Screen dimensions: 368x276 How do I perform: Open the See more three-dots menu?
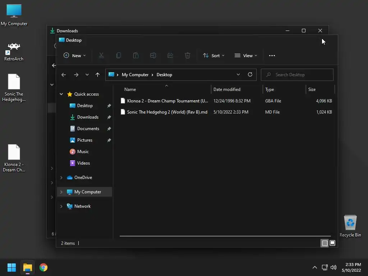(272, 56)
